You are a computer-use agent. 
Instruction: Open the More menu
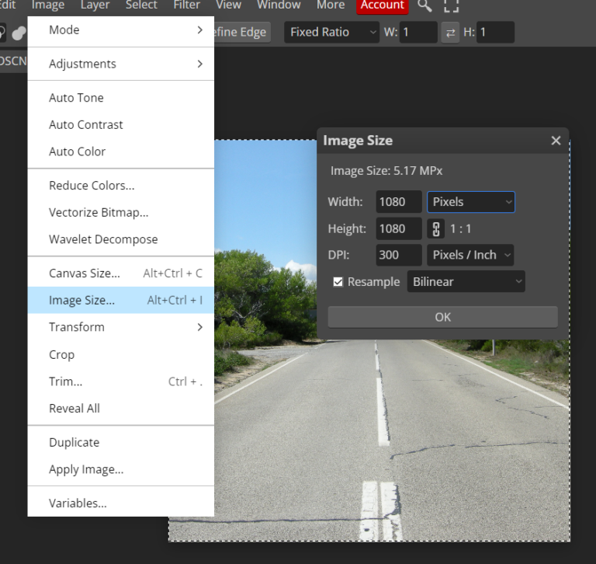(331, 5)
